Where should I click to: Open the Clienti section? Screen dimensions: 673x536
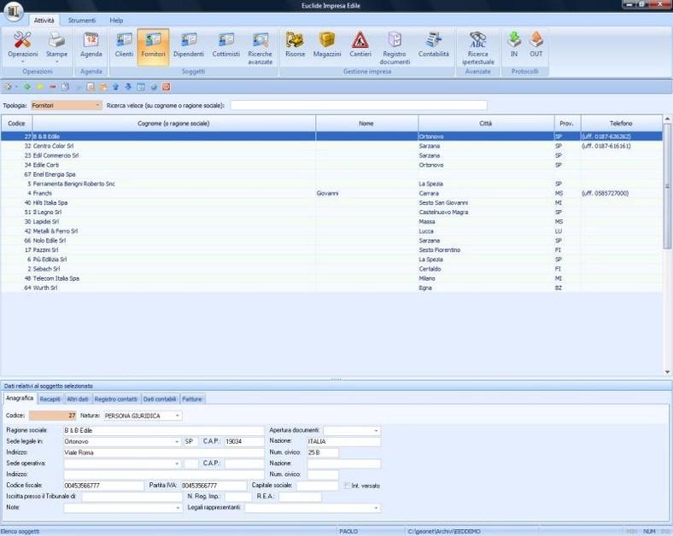[x=124, y=44]
